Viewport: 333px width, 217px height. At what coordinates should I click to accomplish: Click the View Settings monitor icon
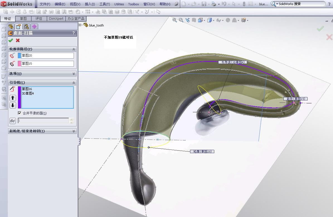(243, 20)
